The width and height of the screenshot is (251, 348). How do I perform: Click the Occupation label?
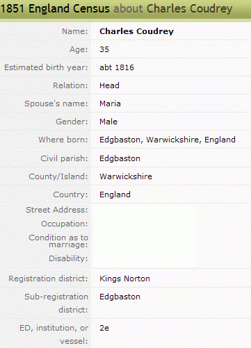tap(65, 224)
